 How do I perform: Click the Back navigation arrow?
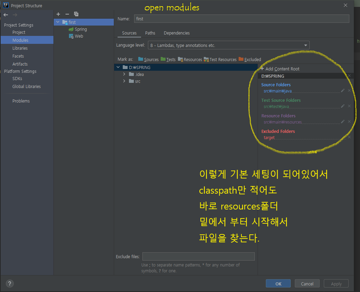(6, 14)
